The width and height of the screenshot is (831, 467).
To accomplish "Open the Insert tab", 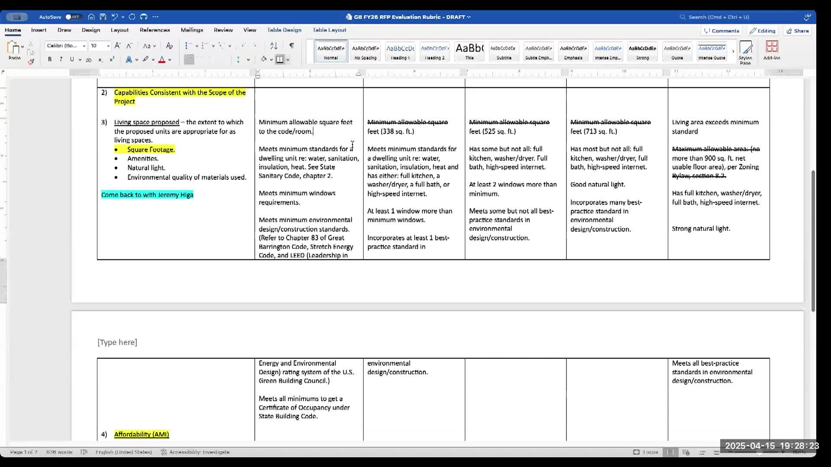I will (x=39, y=30).
